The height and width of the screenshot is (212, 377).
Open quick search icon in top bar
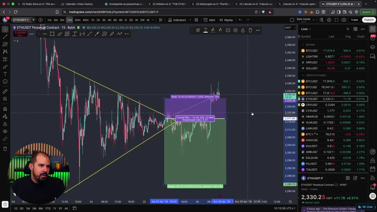click(x=321, y=20)
